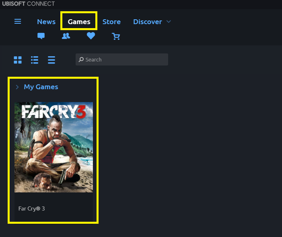This screenshot has width=282, height=237.
Task: Click the search magnifier icon
Action: [x=81, y=59]
